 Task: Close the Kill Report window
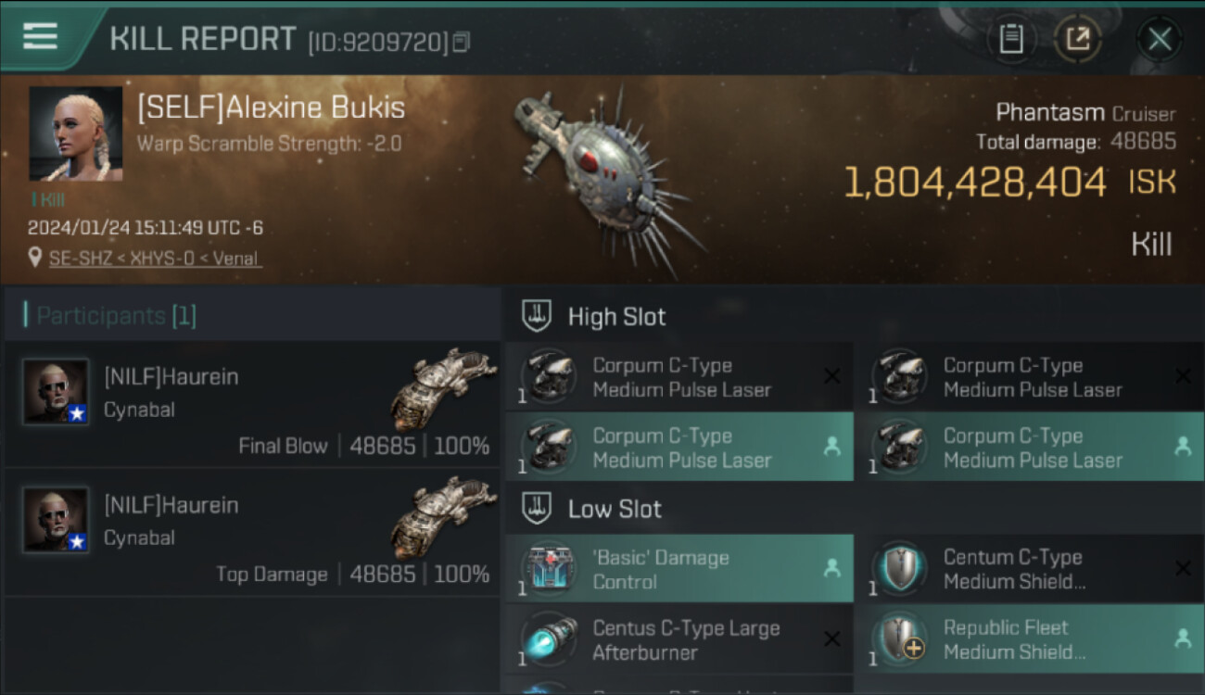click(x=1159, y=39)
